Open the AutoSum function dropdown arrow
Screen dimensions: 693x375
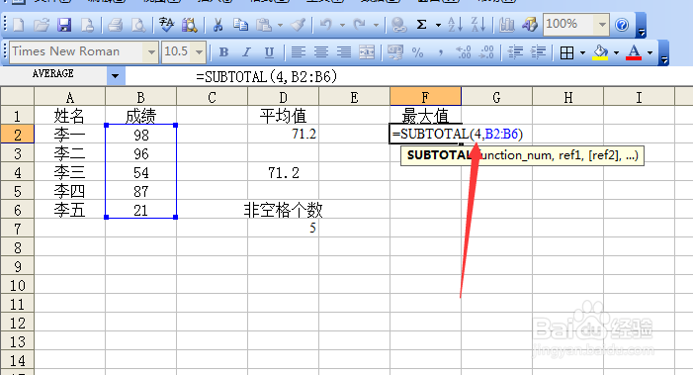(x=438, y=25)
